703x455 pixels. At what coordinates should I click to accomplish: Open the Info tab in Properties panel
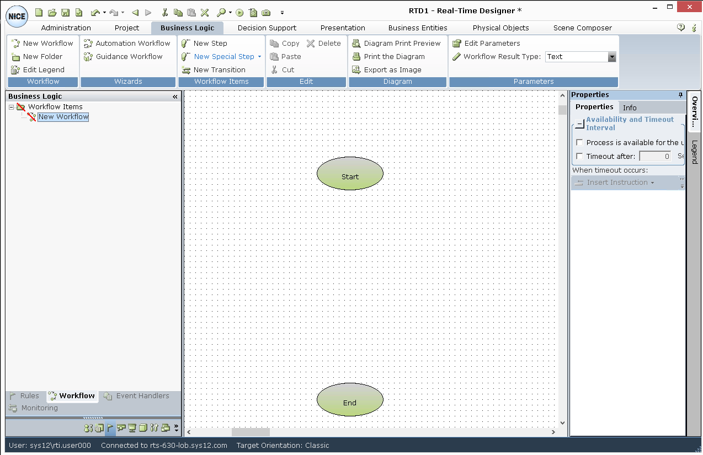point(630,108)
